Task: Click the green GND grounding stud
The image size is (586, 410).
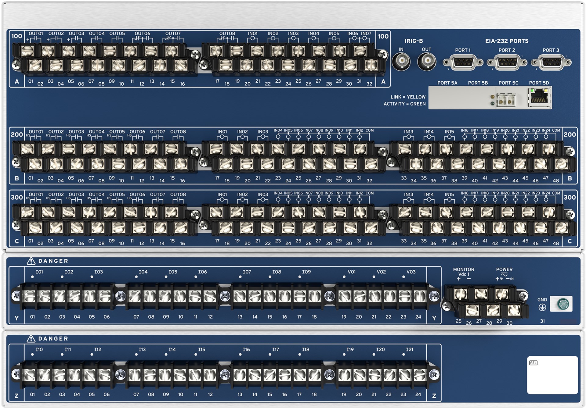Action: pyautogui.click(x=563, y=304)
